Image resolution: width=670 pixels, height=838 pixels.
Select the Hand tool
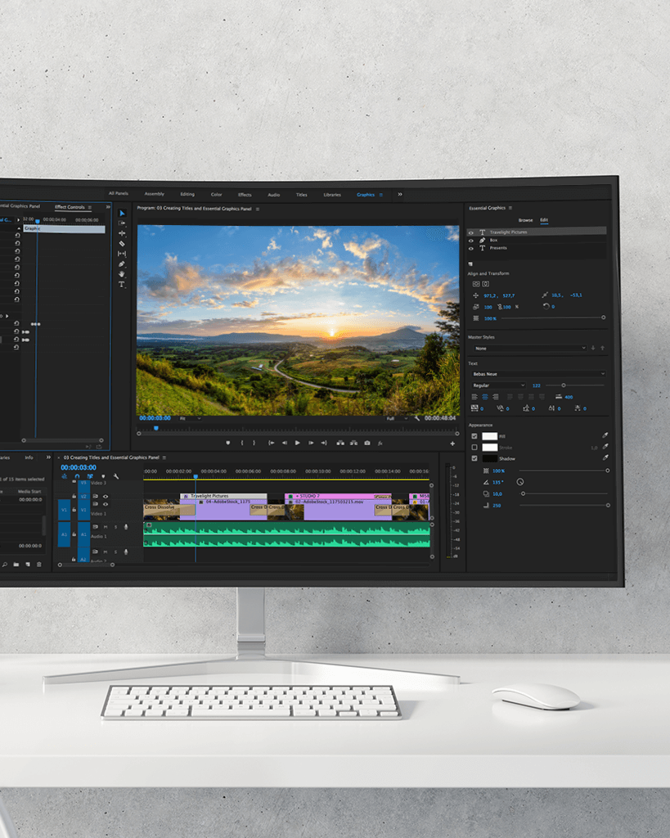122,274
